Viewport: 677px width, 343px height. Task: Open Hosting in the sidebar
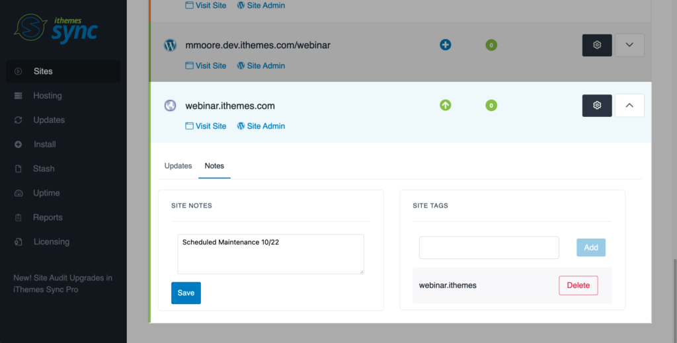point(48,96)
